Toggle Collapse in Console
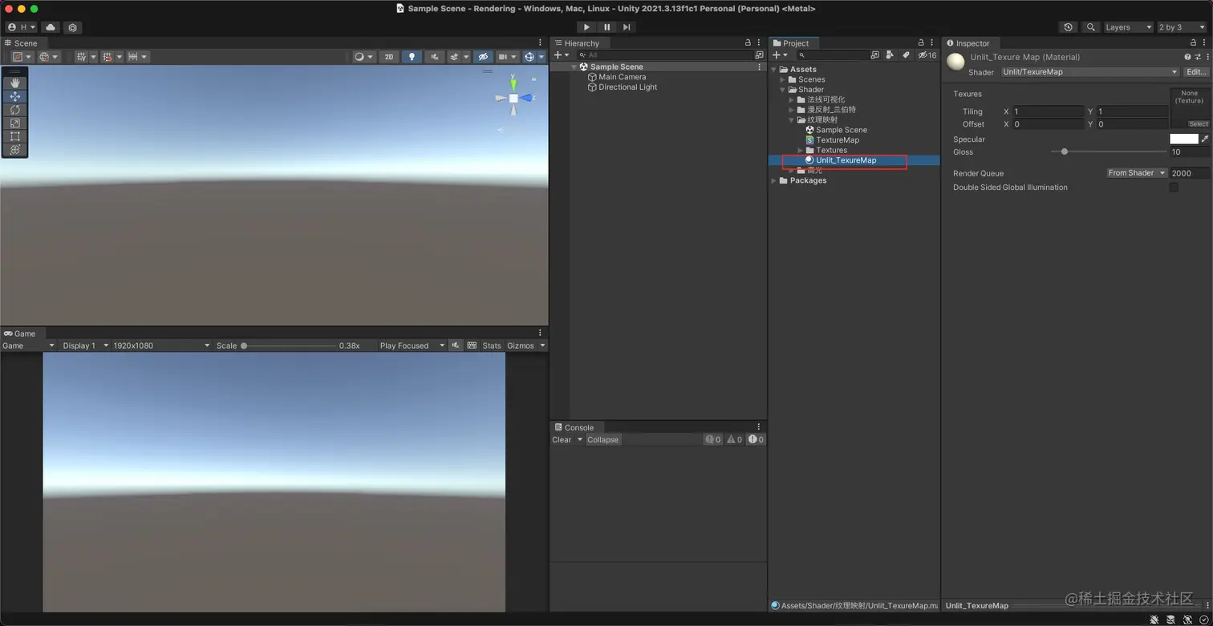 (x=602, y=439)
